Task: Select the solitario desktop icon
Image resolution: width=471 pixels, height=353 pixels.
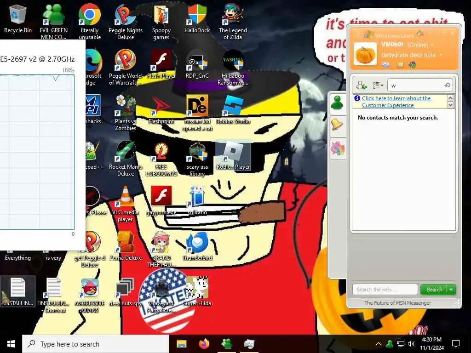Action: pos(197,200)
